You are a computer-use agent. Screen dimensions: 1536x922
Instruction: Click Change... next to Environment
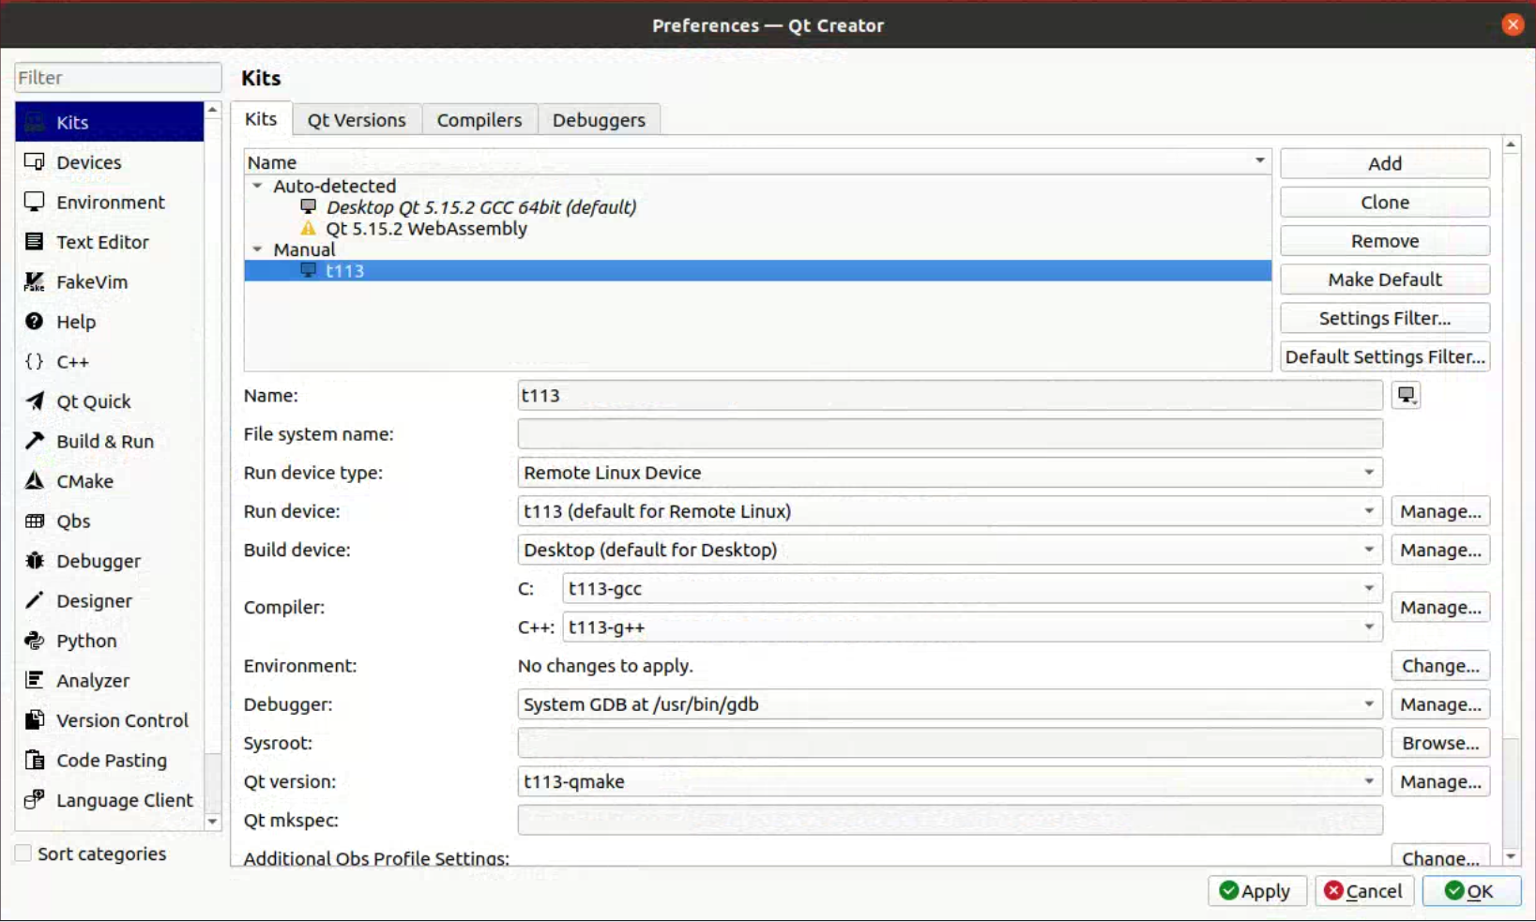[x=1440, y=665]
